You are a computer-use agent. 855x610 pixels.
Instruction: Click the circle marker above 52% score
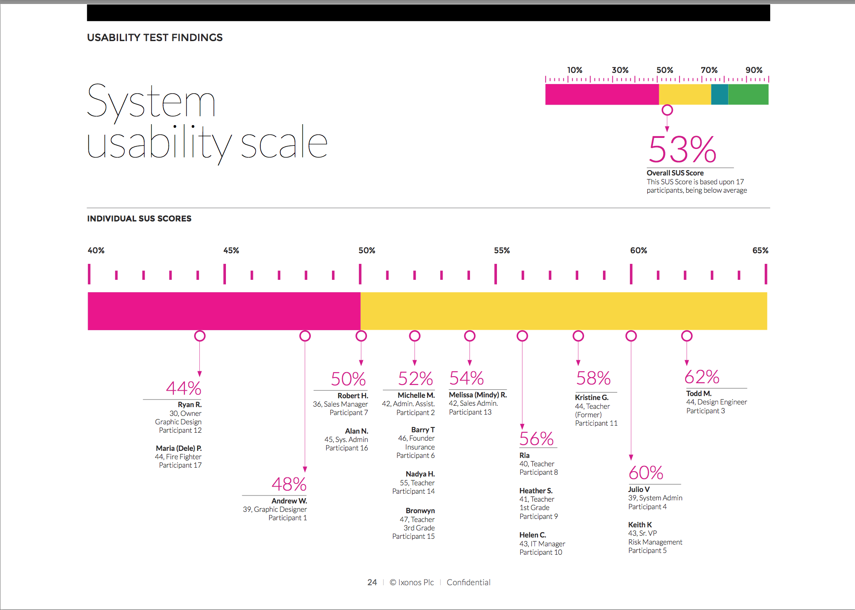[415, 336]
